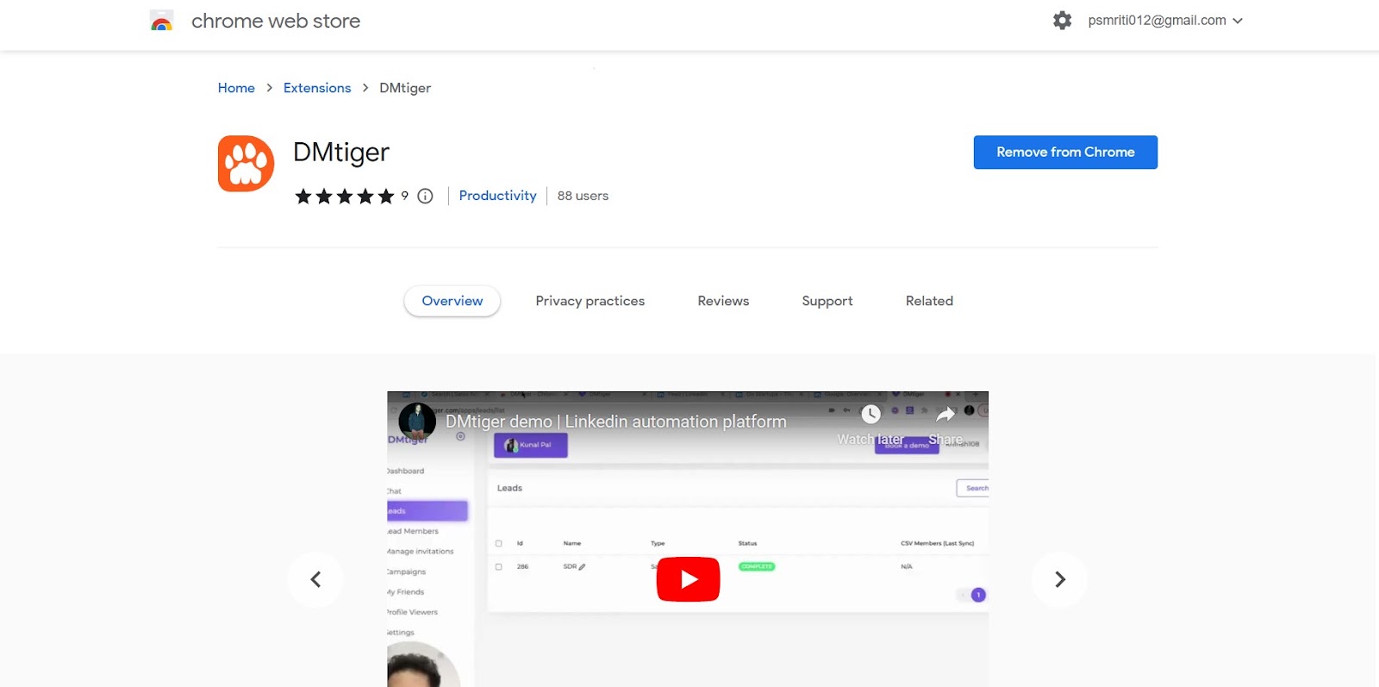This screenshot has height=687, width=1379.
Task: Open the settings gear icon
Action: (1062, 21)
